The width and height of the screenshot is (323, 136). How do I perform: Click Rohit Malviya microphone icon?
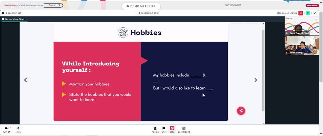(x=287, y=53)
